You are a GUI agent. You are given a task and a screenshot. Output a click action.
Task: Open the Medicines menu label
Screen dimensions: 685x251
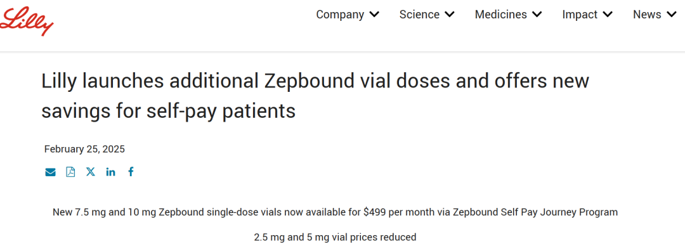tap(501, 15)
